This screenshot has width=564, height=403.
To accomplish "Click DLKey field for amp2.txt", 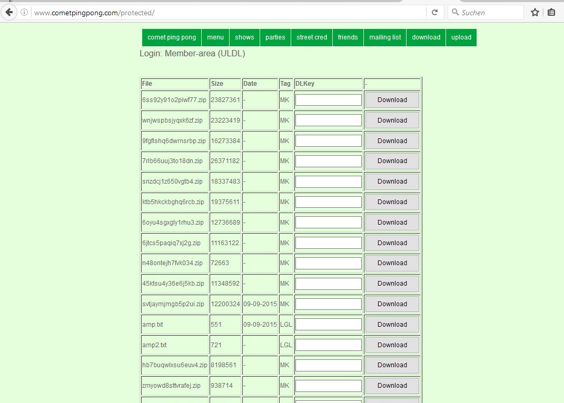I will click(x=329, y=345).
